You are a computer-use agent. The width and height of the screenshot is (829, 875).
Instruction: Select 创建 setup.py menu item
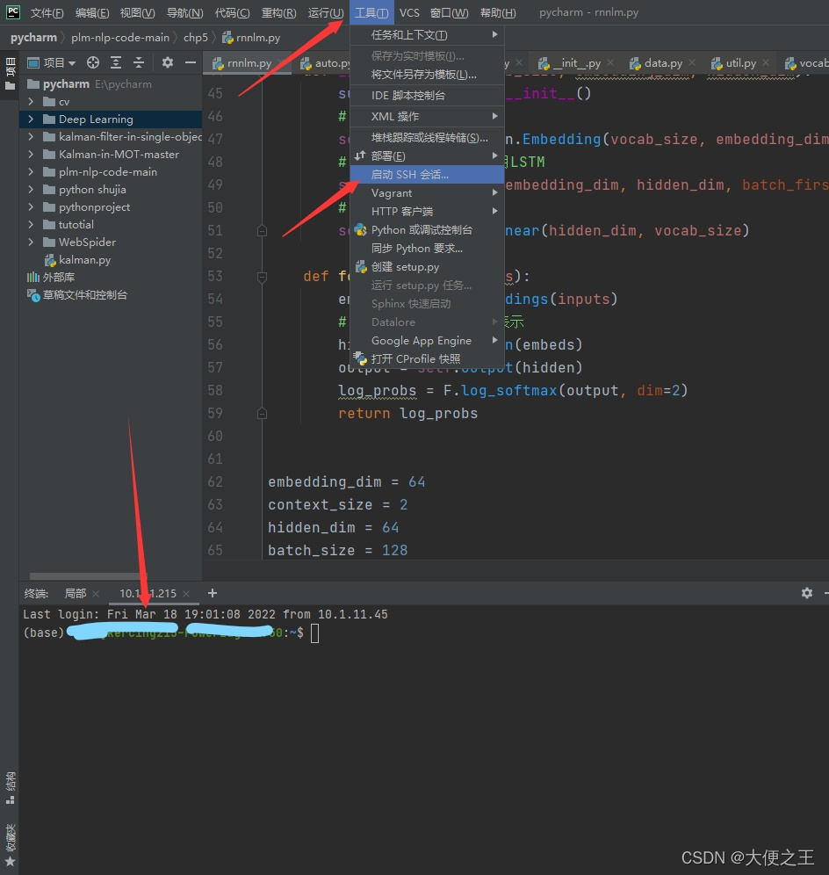(x=427, y=267)
